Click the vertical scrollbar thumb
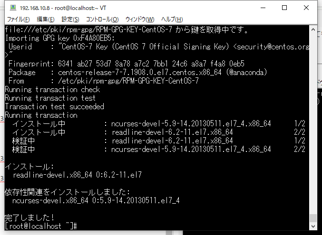The image size is (322, 235). coord(313,218)
